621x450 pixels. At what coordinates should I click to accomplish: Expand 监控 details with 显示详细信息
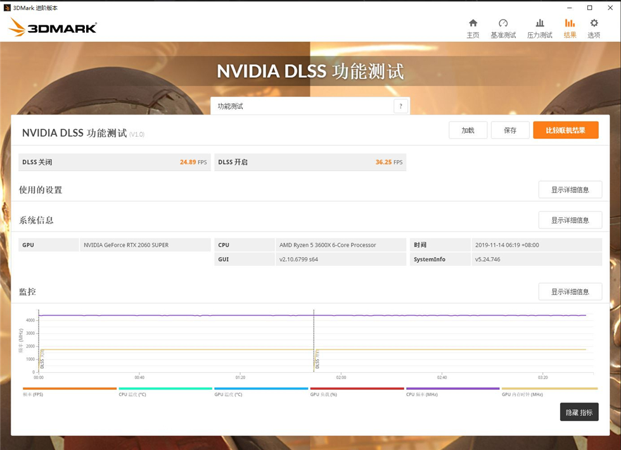coord(570,292)
